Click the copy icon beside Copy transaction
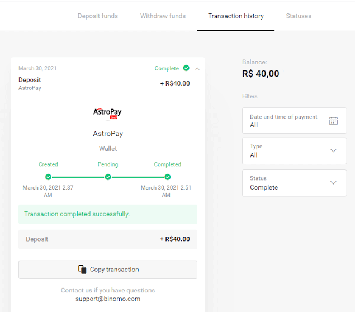The image size is (355, 312). coord(82,270)
